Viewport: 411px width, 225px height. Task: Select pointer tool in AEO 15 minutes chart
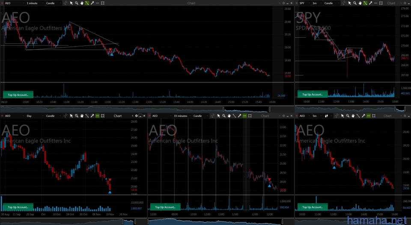click(219, 116)
